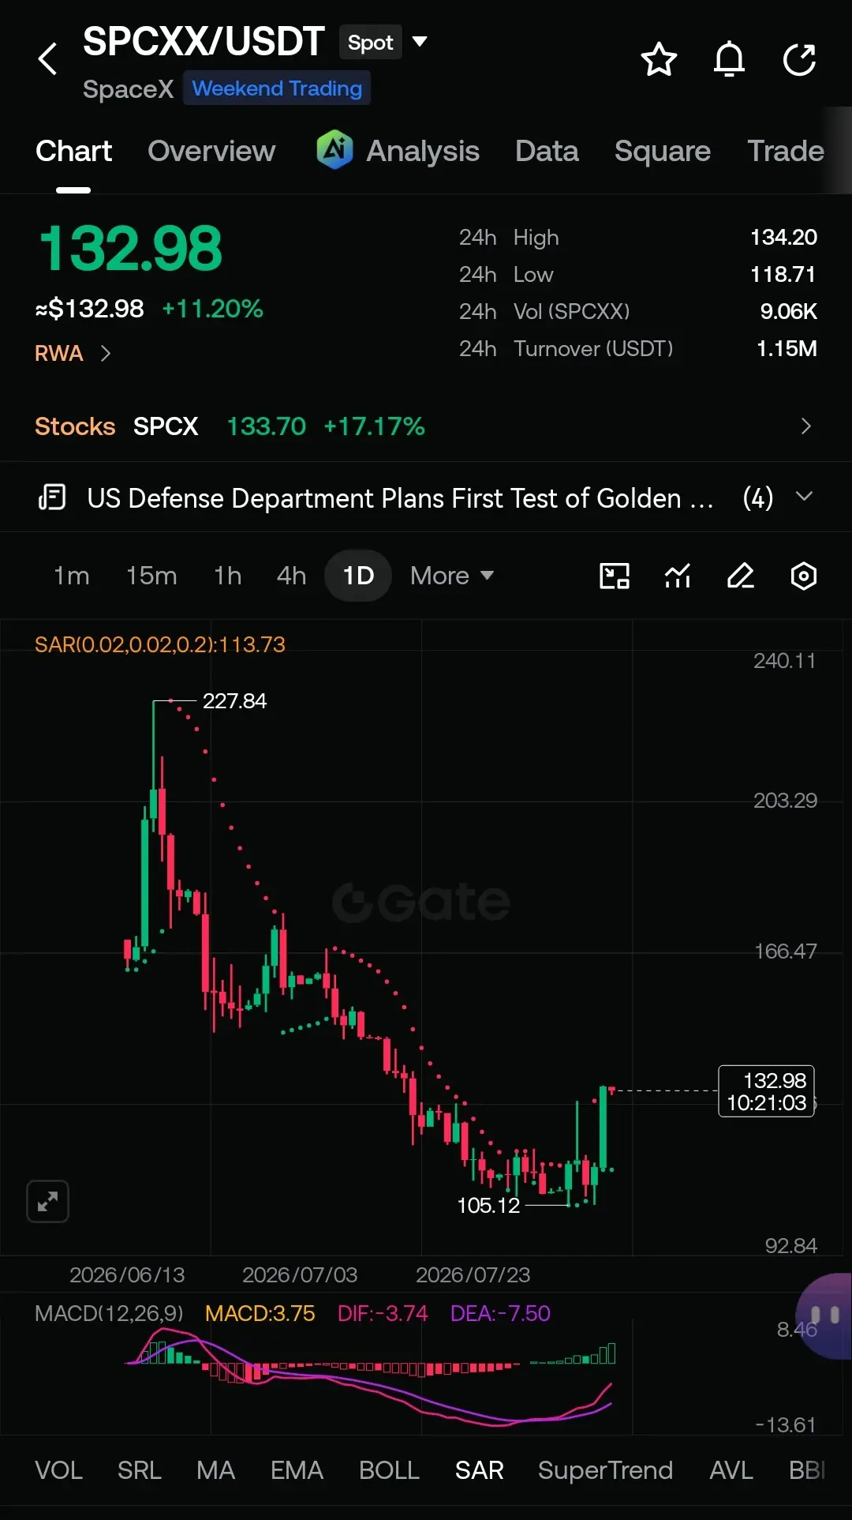This screenshot has width=852, height=1520.
Task: Tap the +11.20% change percentage
Action: tap(212, 308)
